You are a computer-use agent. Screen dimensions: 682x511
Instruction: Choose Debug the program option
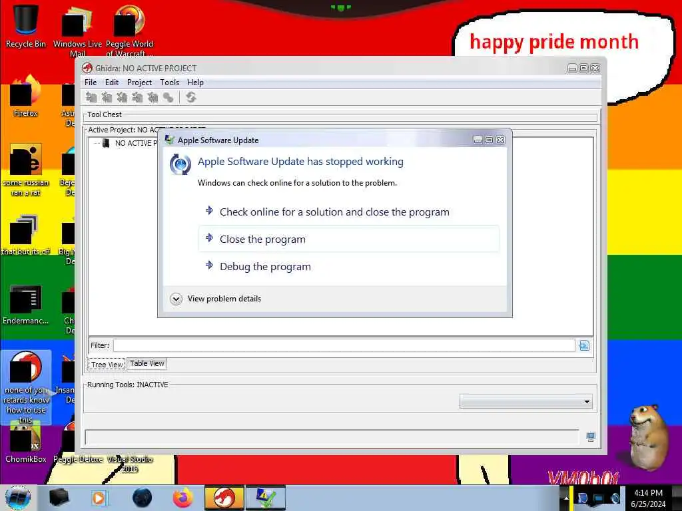(x=349, y=266)
